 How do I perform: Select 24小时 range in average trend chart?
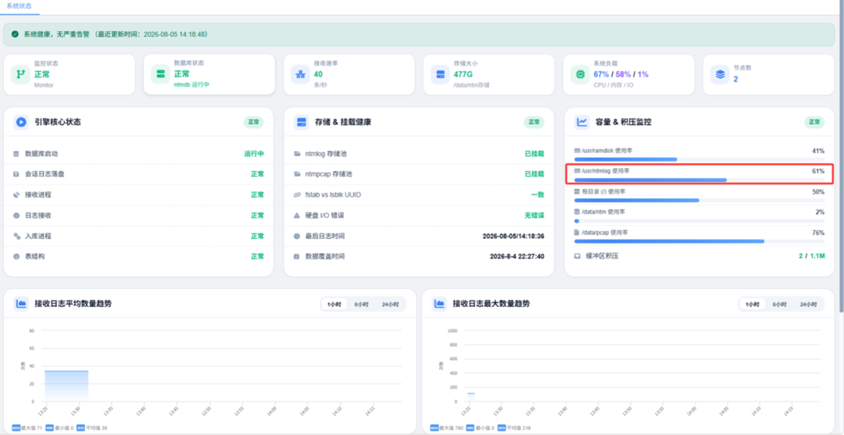tap(390, 305)
